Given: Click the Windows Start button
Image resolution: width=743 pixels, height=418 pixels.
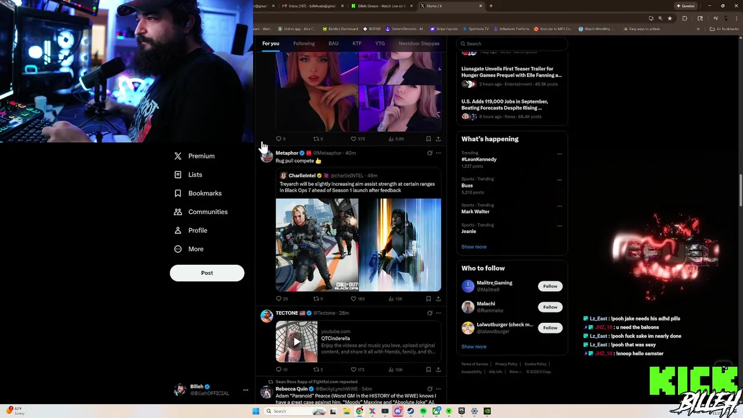Looking at the screenshot, I should (x=256, y=411).
